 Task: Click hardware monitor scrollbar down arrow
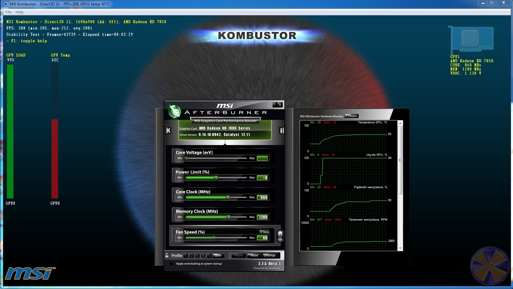[x=400, y=248]
